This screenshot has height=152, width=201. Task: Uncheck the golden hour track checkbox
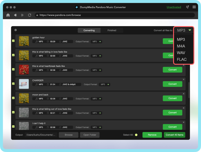tap(13, 41)
